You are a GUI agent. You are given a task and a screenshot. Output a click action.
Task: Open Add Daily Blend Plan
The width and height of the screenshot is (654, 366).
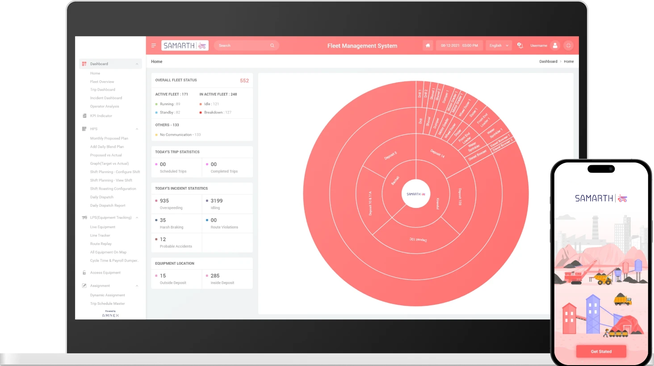107,147
